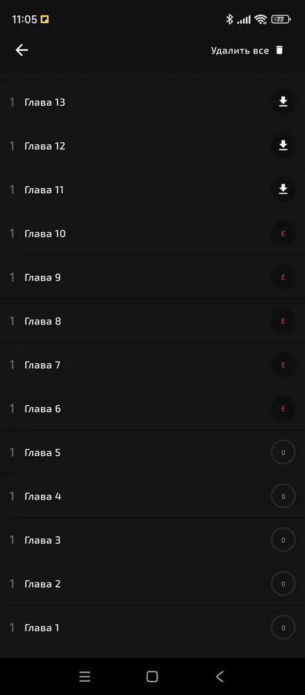Download Глава 12 using its download icon

[283, 146]
